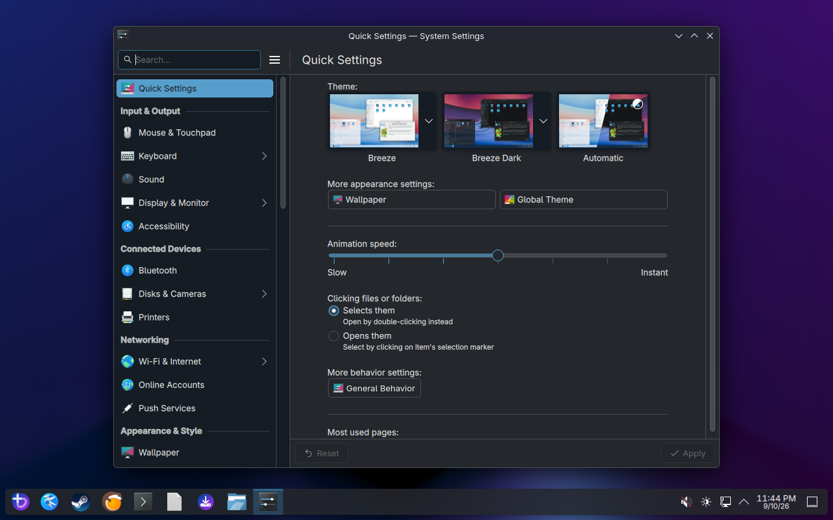Open Global Theme settings button
This screenshot has height=520, width=833.
[x=584, y=200]
